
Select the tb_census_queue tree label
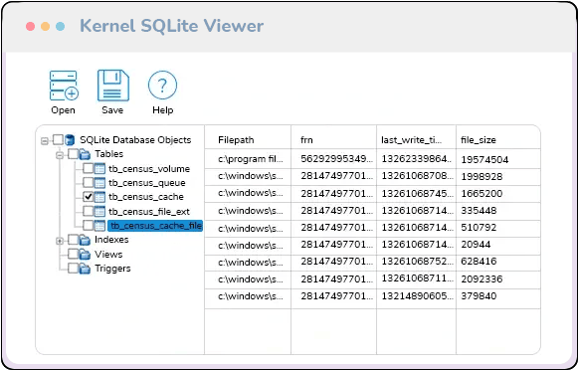point(146,183)
